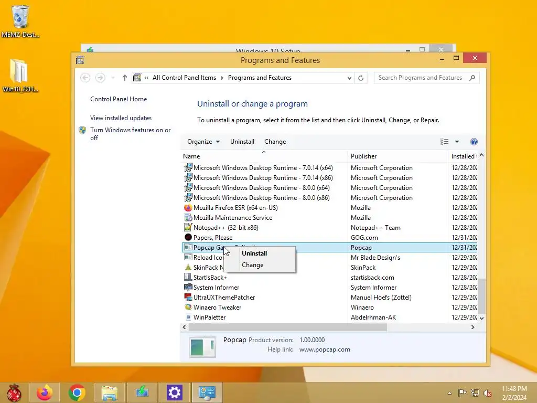The height and width of the screenshot is (403, 537).
Task: Switch to Windows 10 Setup taskbar icon
Action: point(142,393)
